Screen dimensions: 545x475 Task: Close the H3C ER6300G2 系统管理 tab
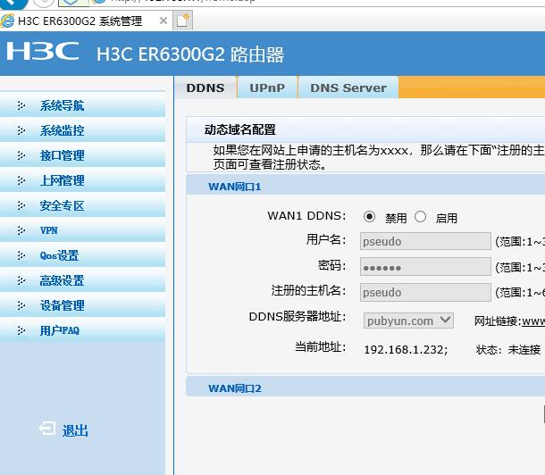point(163,21)
